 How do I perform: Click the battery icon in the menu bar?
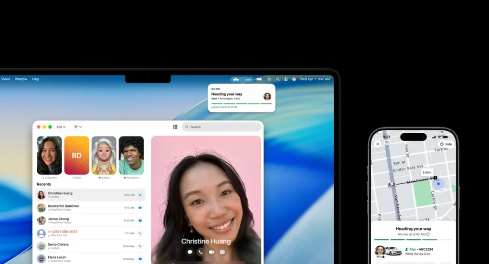(x=259, y=79)
